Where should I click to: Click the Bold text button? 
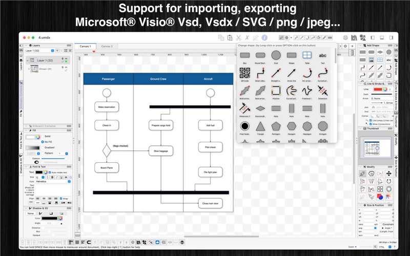click(52, 177)
